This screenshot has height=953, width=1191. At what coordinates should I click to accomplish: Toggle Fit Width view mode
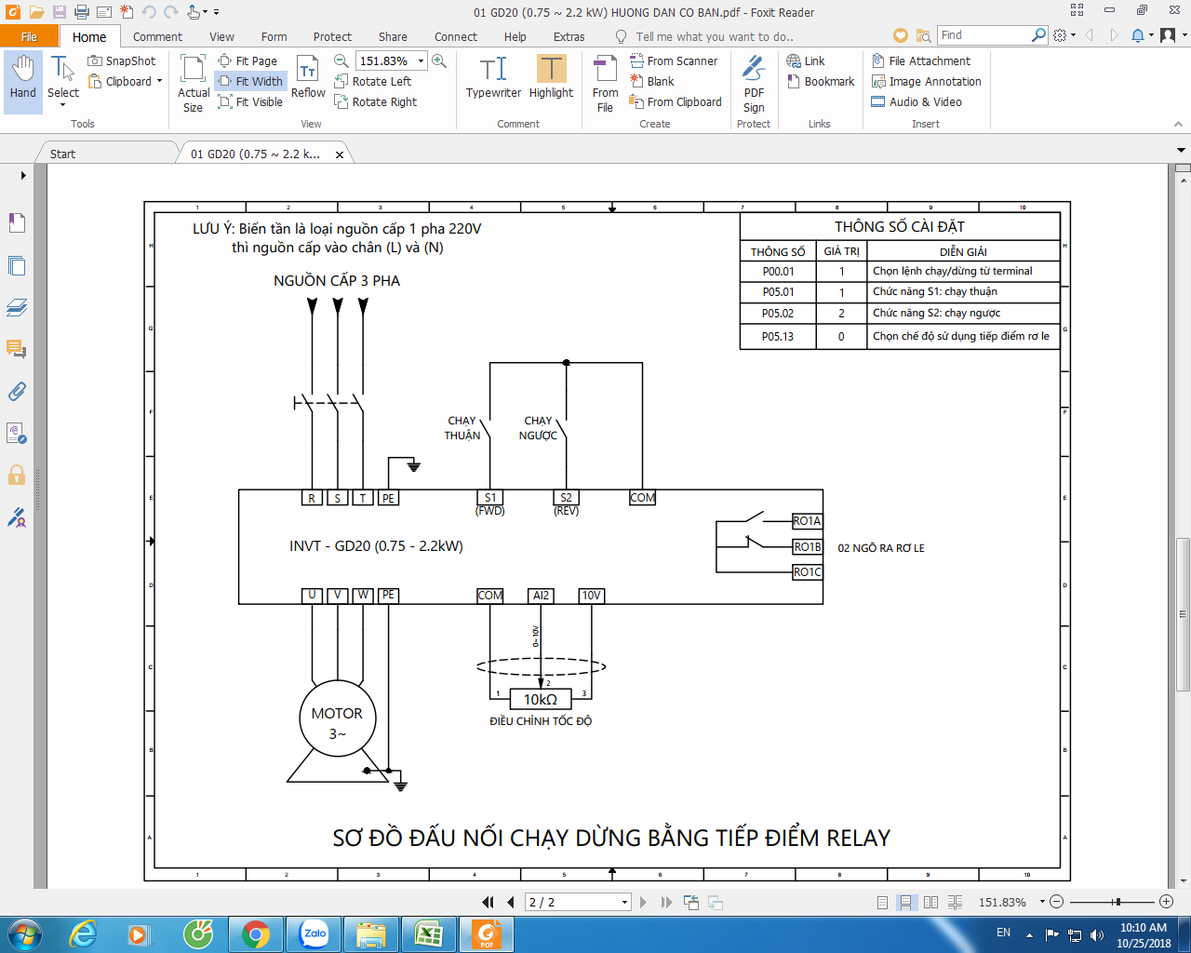(250, 81)
